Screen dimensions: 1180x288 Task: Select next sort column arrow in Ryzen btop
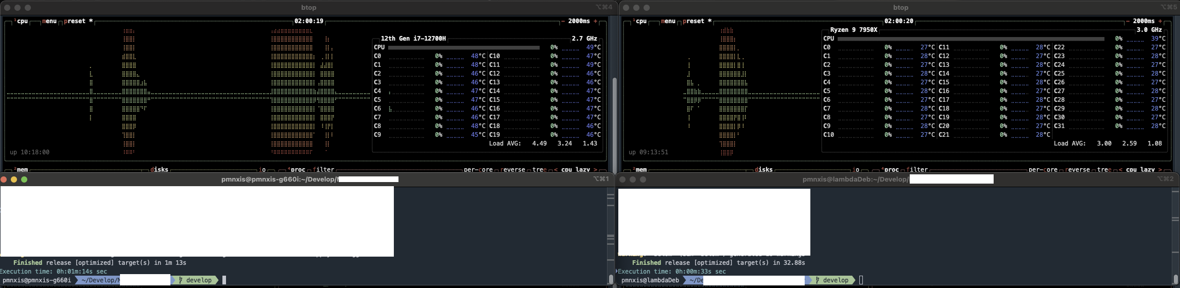1160,169
